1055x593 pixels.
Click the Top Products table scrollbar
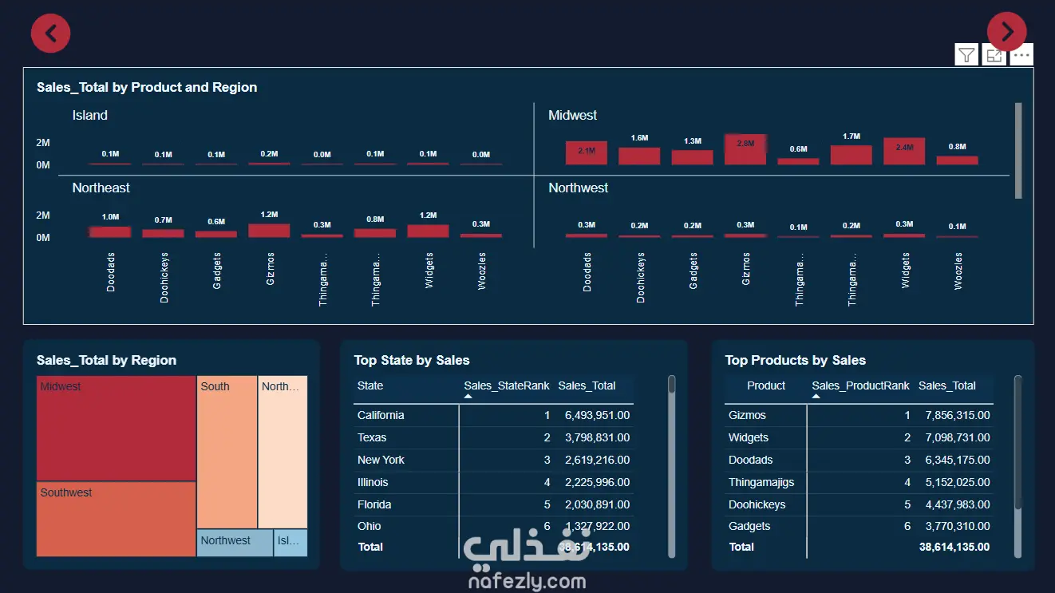pos(1017,466)
